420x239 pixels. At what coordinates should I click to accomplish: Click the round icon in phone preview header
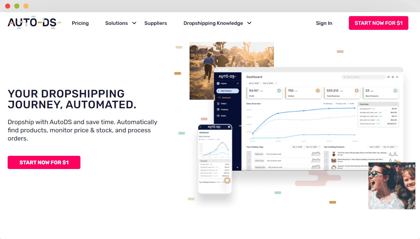tap(229, 127)
